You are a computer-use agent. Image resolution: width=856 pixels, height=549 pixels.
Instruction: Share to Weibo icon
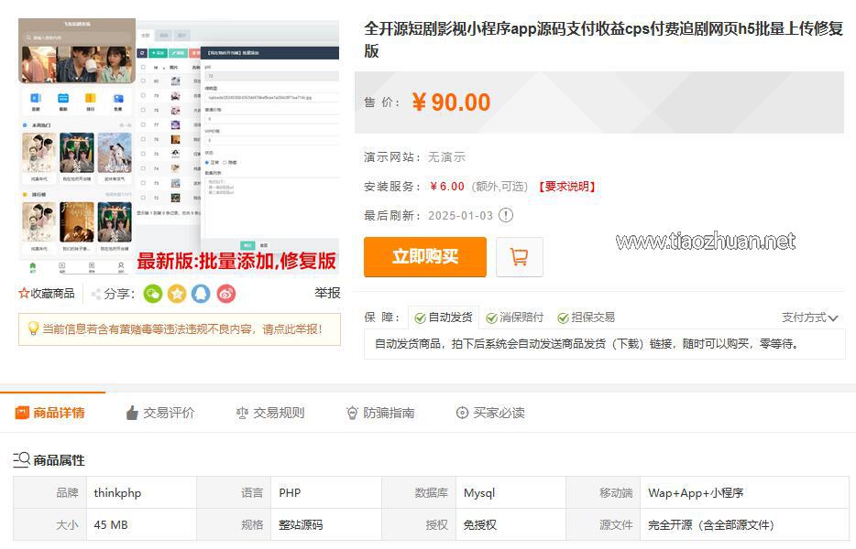(x=225, y=294)
